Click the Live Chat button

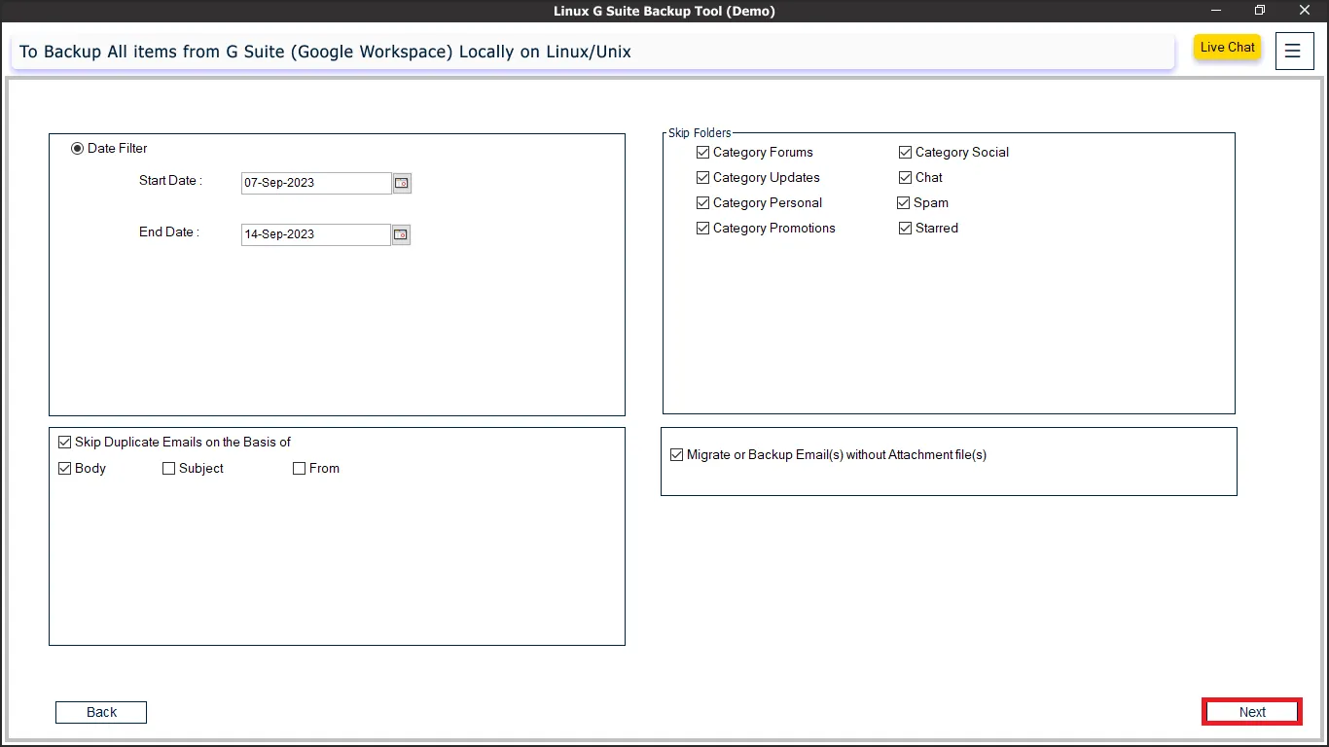pos(1227,48)
